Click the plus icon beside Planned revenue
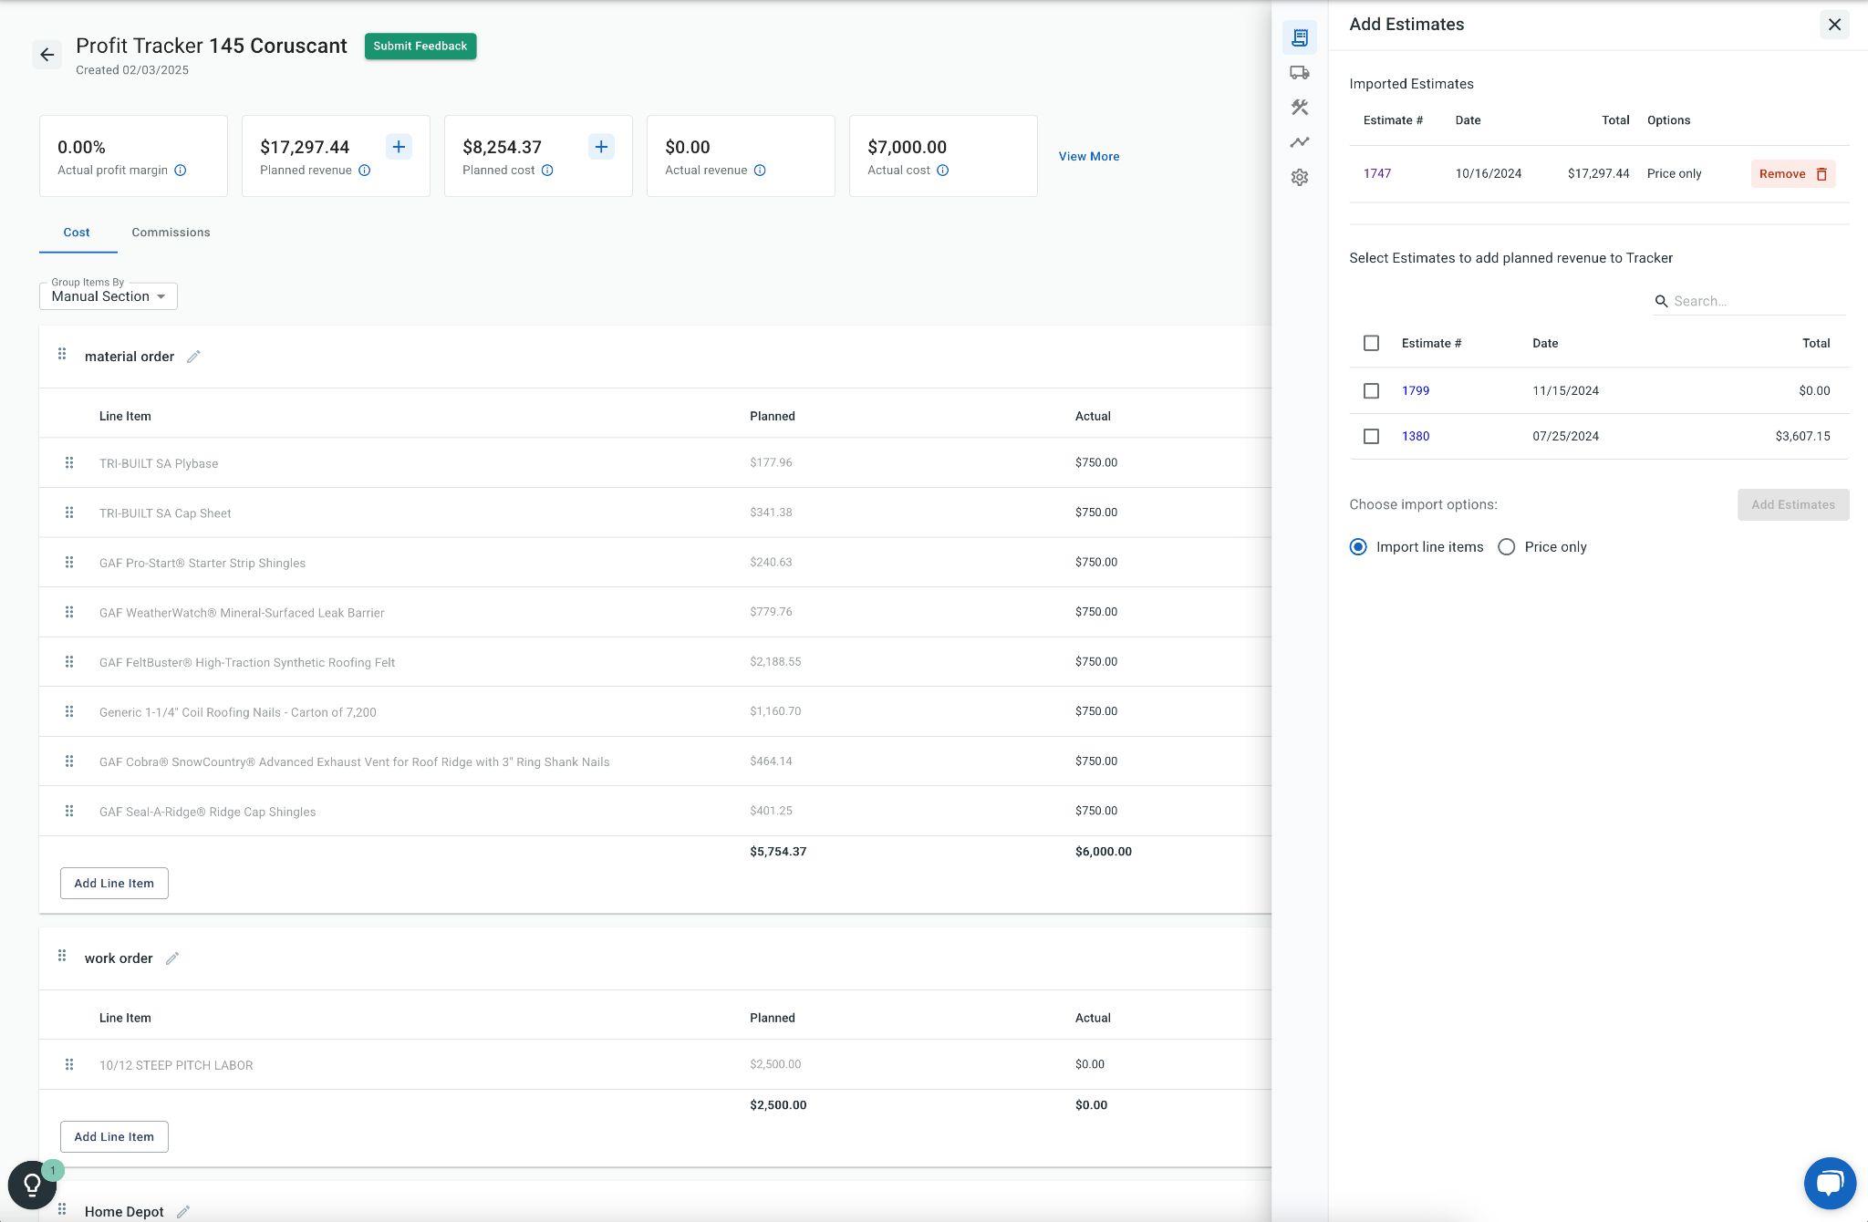 click(399, 147)
